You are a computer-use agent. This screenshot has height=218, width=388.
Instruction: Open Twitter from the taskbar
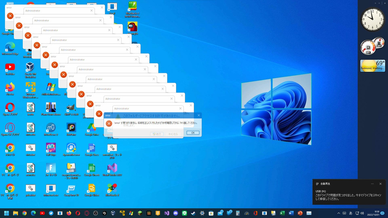click(51, 213)
